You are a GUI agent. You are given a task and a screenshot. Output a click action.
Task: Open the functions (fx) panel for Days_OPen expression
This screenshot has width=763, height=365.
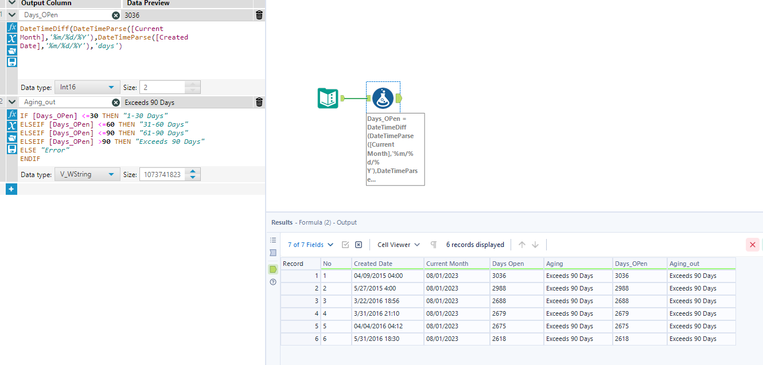(x=11, y=27)
